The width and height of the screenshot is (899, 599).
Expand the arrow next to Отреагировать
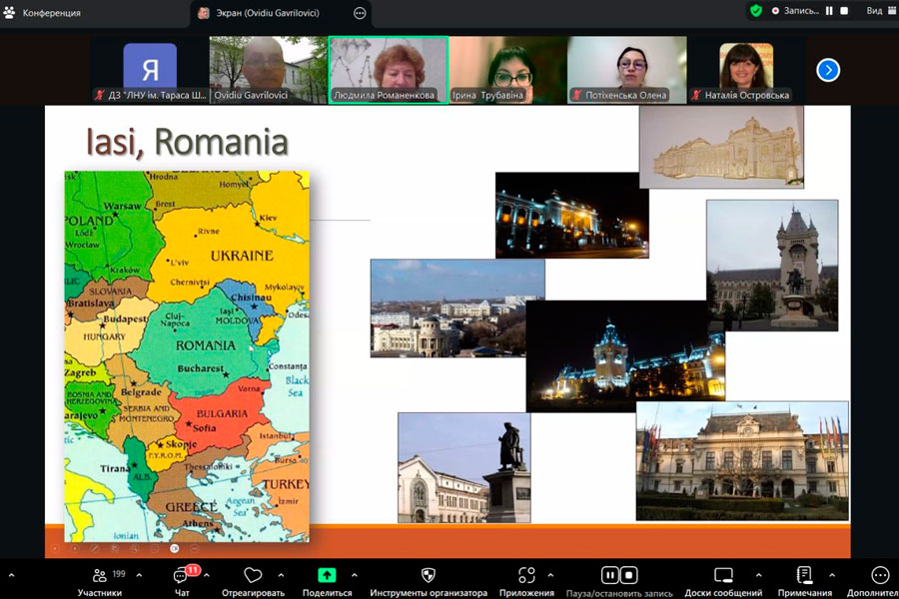point(281,576)
